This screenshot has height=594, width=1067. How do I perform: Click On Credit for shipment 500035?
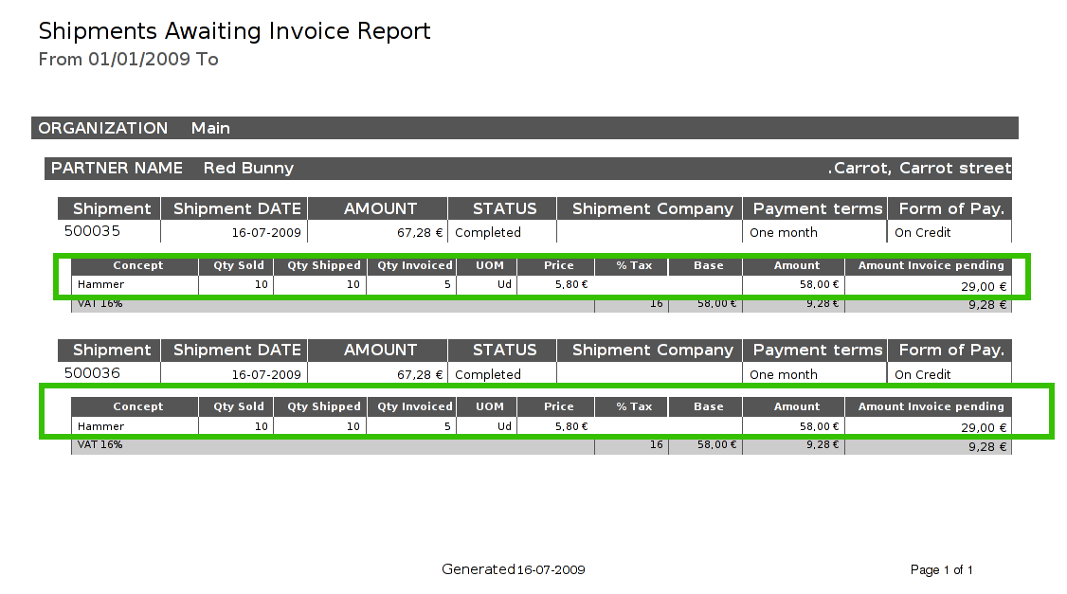[x=922, y=232]
